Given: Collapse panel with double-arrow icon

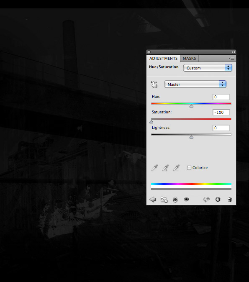Looking at the screenshot, I should point(233,52).
